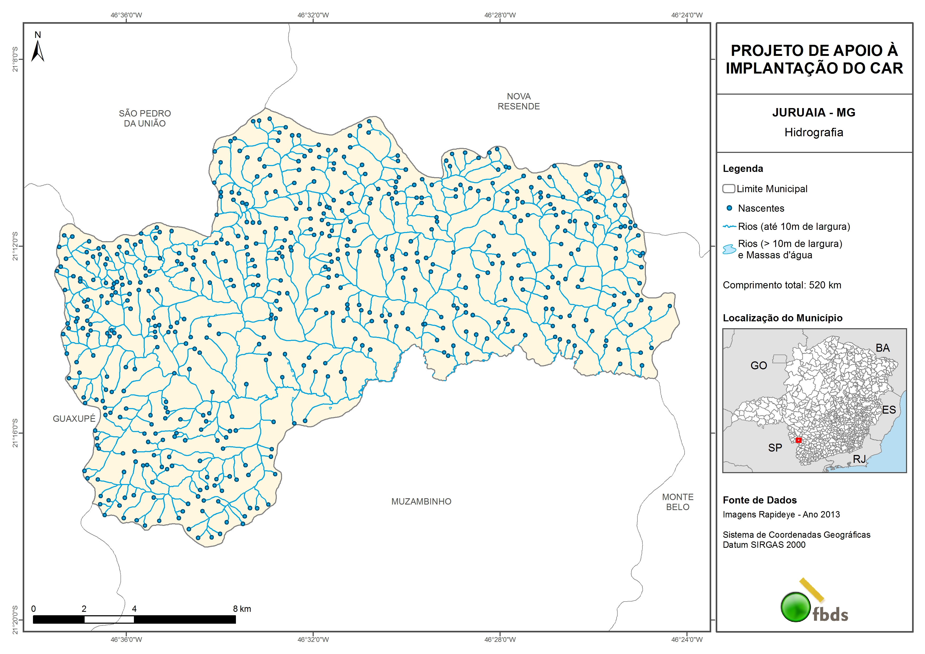The width and height of the screenshot is (925, 654).
Task: Click the thin river line legend symbol
Action: 729,227
